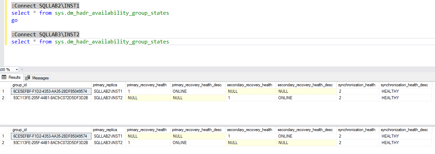The image size is (435, 154).
Task: Click HEALTHY cell in bottom grid row 2
Action: click(x=390, y=143)
